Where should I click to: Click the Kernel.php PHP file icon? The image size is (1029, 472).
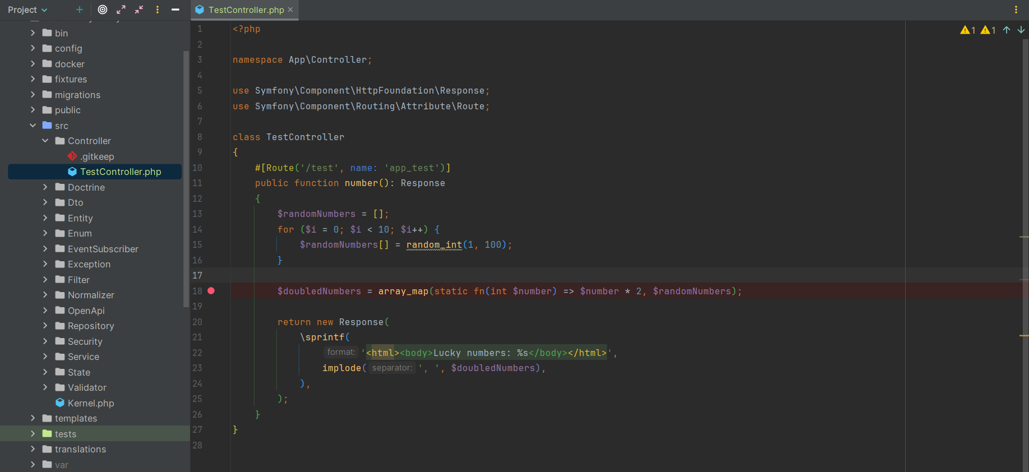(60, 403)
